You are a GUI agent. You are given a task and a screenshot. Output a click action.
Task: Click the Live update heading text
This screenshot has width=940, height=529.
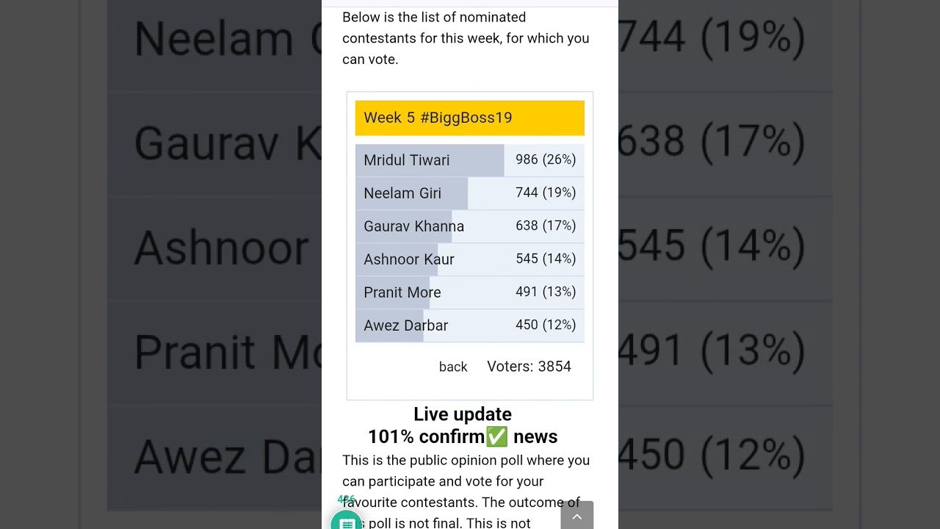(x=463, y=414)
